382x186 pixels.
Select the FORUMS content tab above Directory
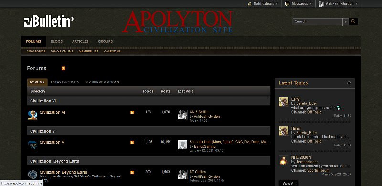pos(37,83)
